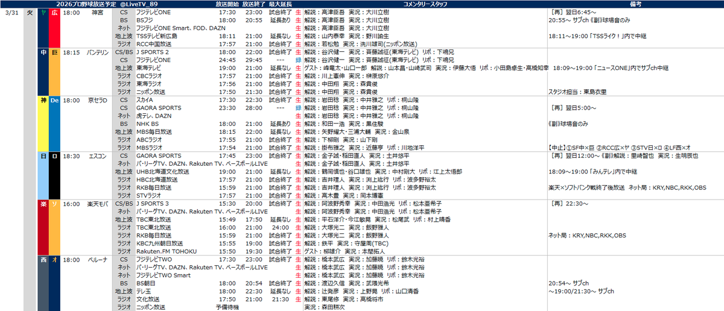Click the remark '[再] 翌日5:00~'
Viewport: 724px width, 311px height.
573,107
